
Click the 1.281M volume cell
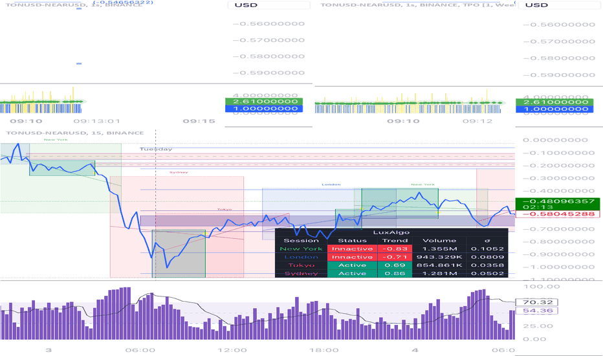[439, 273]
